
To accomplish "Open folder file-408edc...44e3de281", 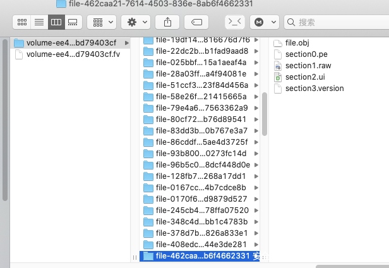I will pos(201,245).
